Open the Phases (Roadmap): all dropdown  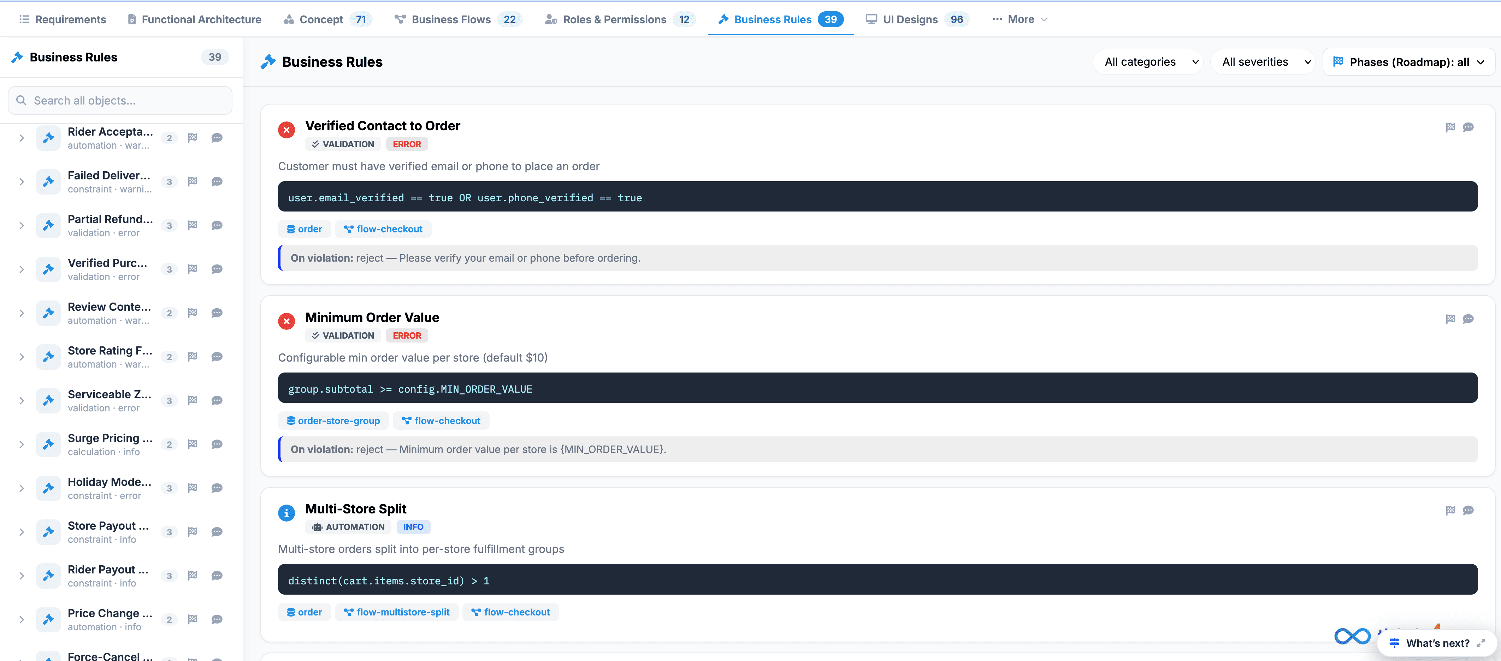1408,62
